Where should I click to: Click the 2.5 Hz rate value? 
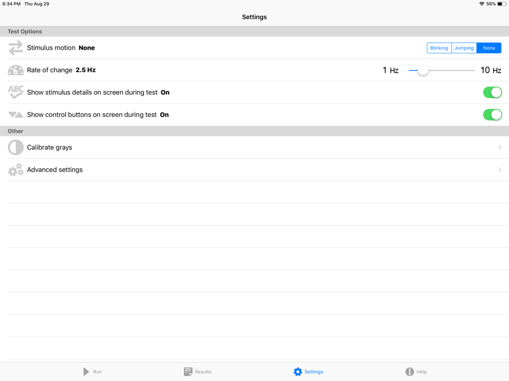pyautogui.click(x=86, y=70)
